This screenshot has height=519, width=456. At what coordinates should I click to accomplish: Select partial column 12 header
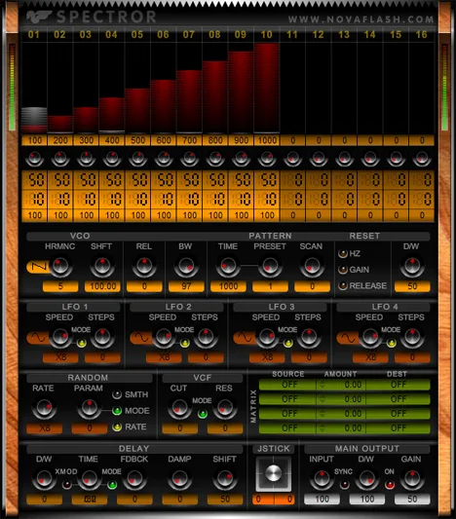tap(319, 34)
